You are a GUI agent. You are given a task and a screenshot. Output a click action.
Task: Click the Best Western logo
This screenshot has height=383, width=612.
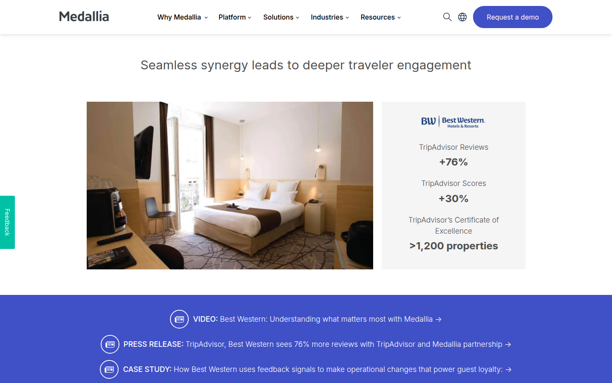click(x=453, y=122)
